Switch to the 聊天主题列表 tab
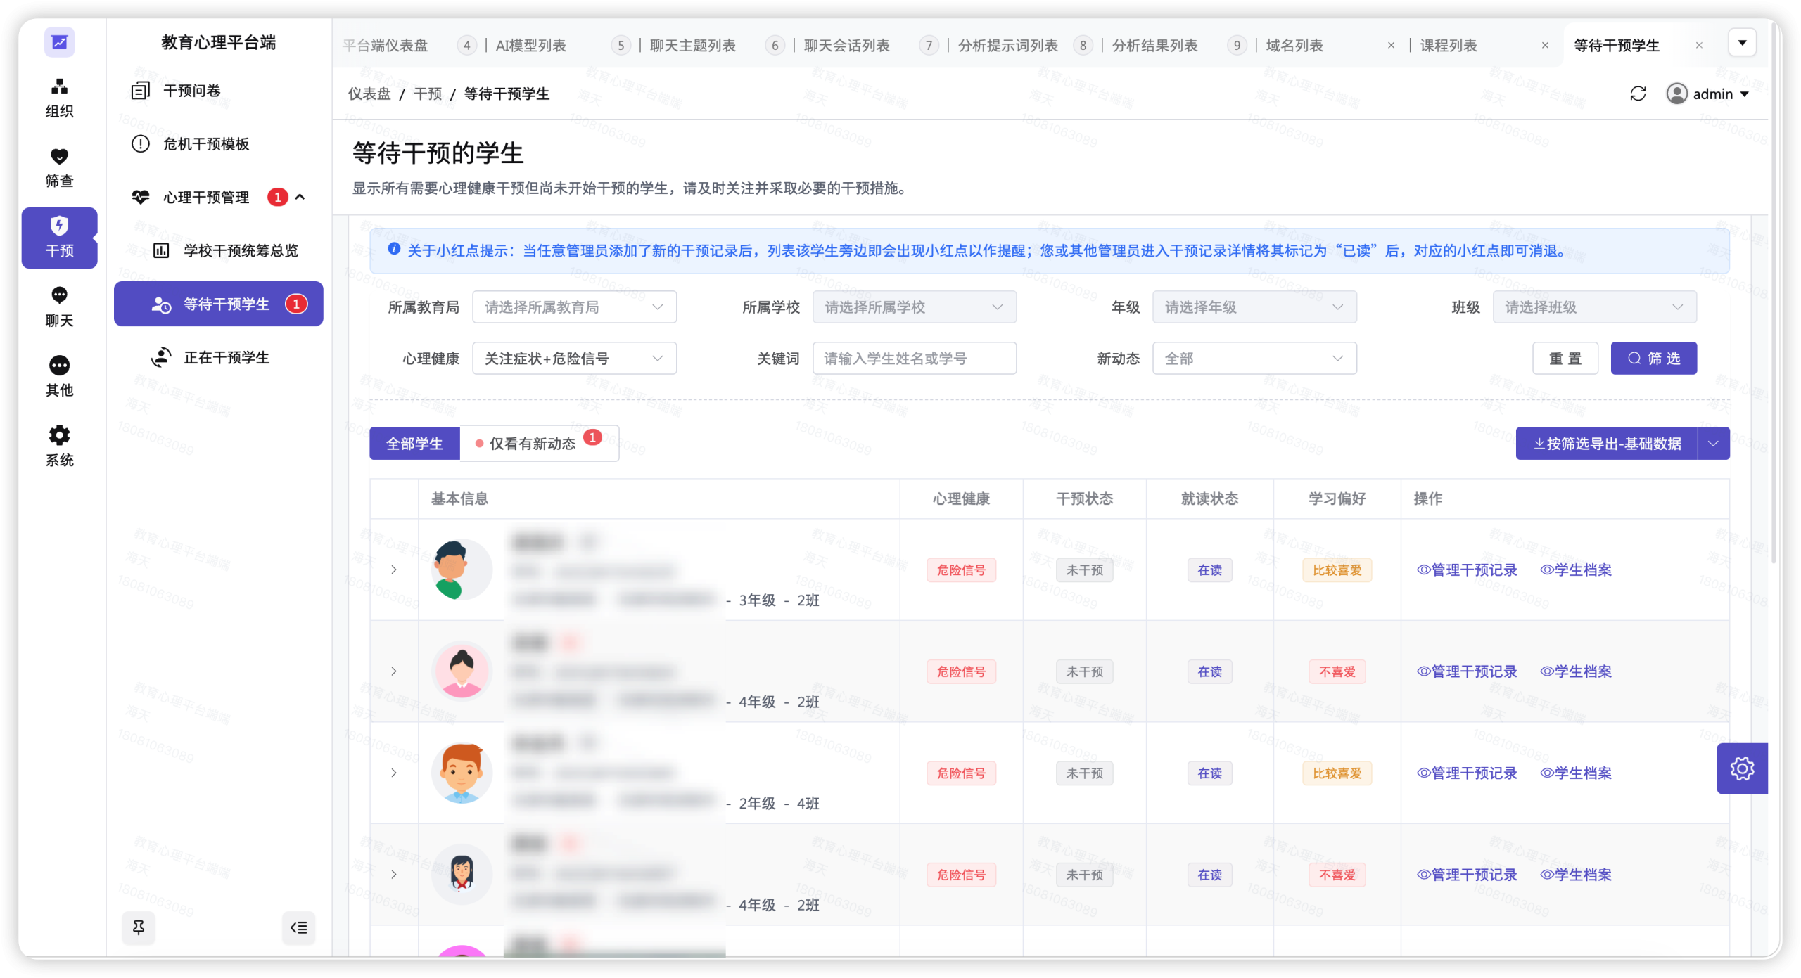This screenshot has height=978, width=1801. point(692,46)
